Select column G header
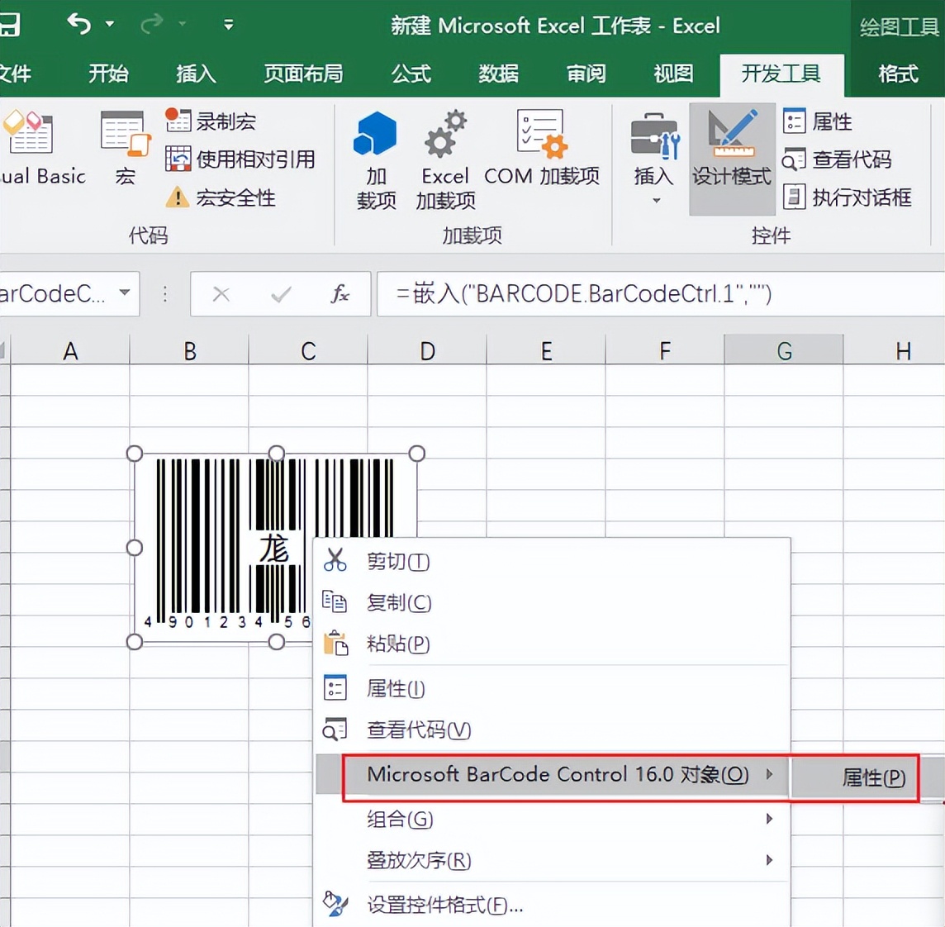 click(x=783, y=351)
